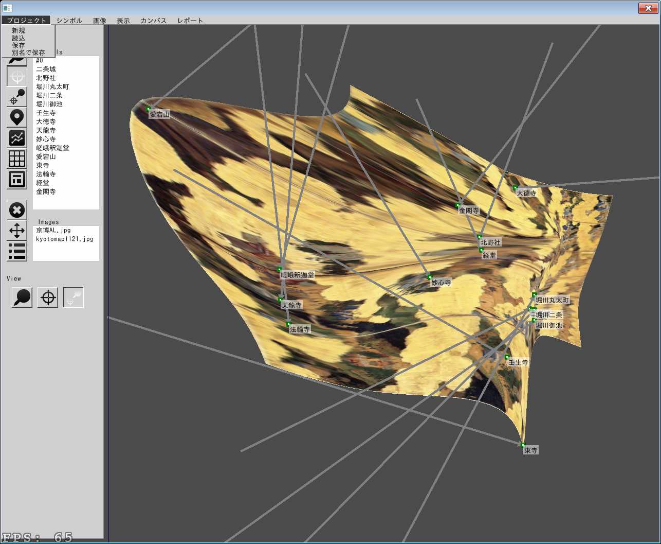Toggle the View crosshair button
661x544 pixels.
click(48, 297)
